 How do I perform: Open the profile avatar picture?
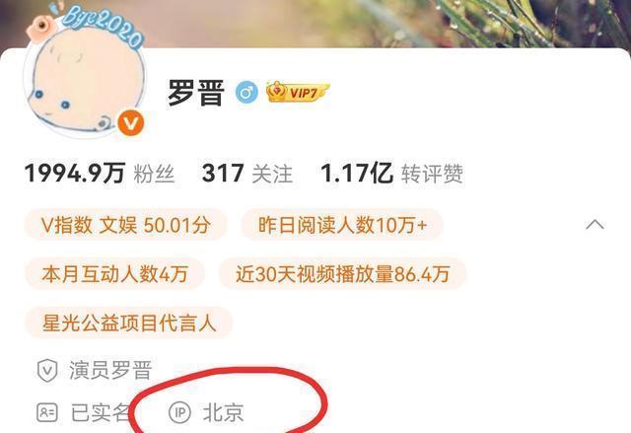[x=86, y=79]
